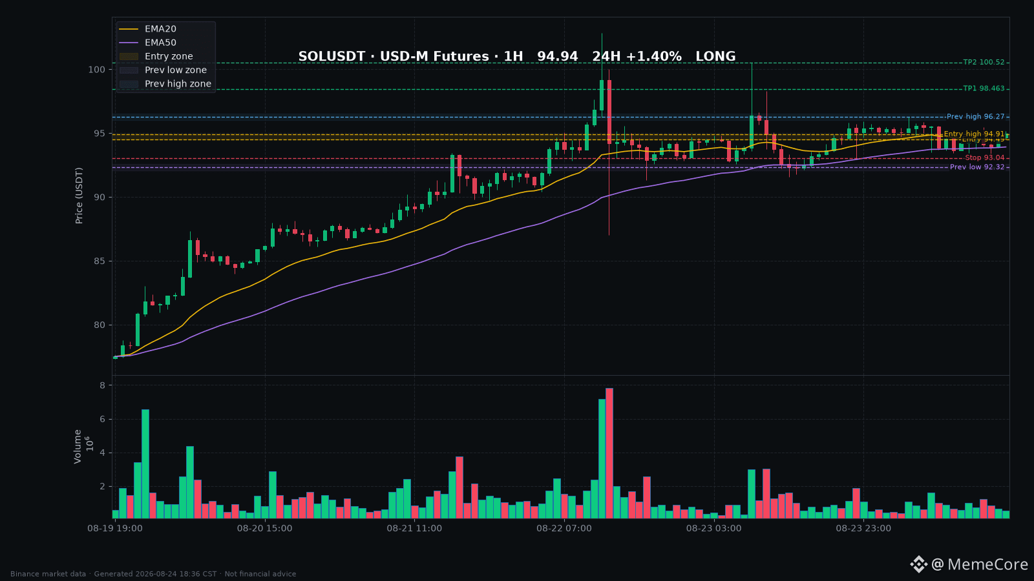Click the SOLUSDT symbol in chart title

[332, 57]
